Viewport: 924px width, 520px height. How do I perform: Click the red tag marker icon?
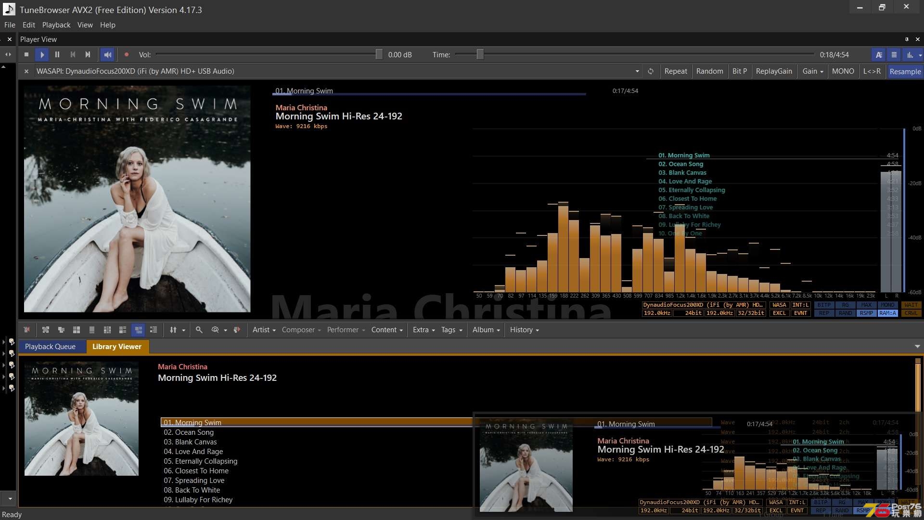[237, 330]
